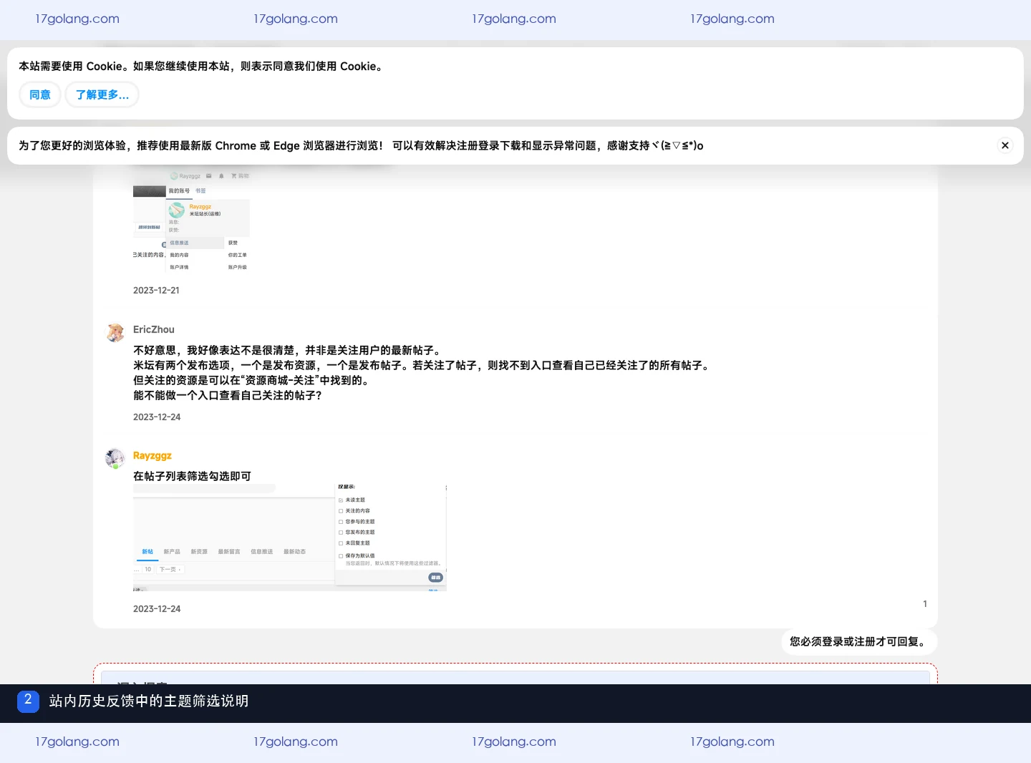Click 您必须登录或注册才可回复 login prompt

[859, 641]
